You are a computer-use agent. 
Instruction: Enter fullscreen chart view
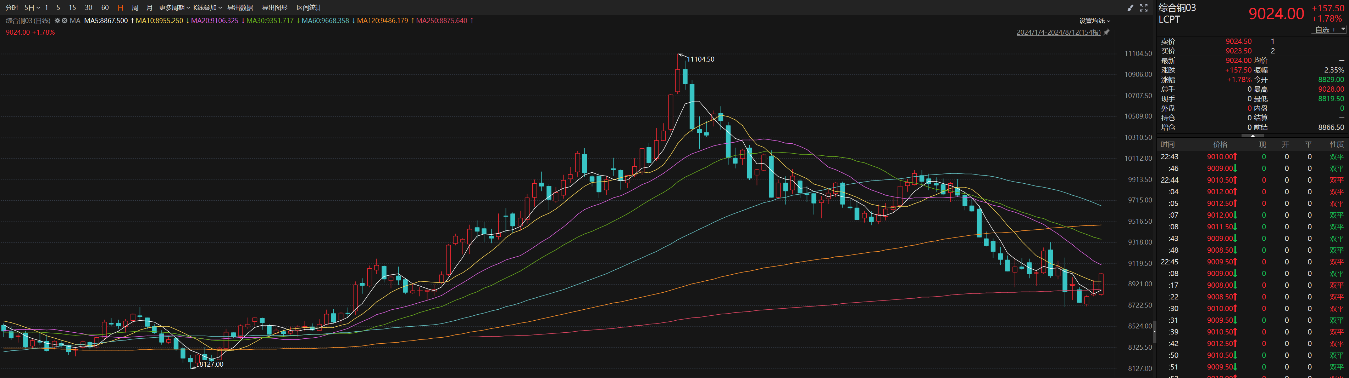pyautogui.click(x=1144, y=8)
